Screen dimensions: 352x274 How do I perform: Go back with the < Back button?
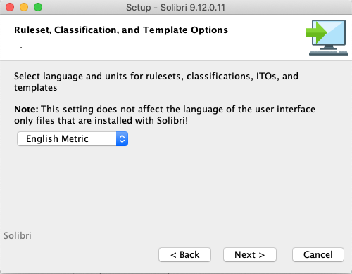pyautogui.click(x=184, y=254)
